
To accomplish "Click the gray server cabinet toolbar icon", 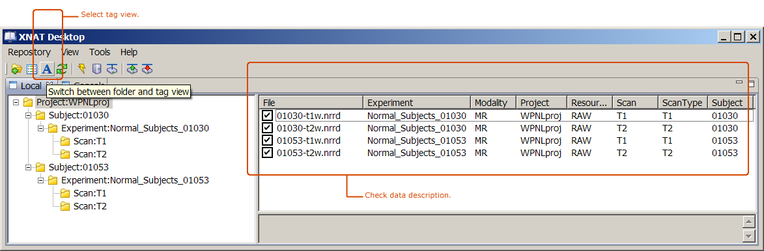I will click(x=97, y=69).
